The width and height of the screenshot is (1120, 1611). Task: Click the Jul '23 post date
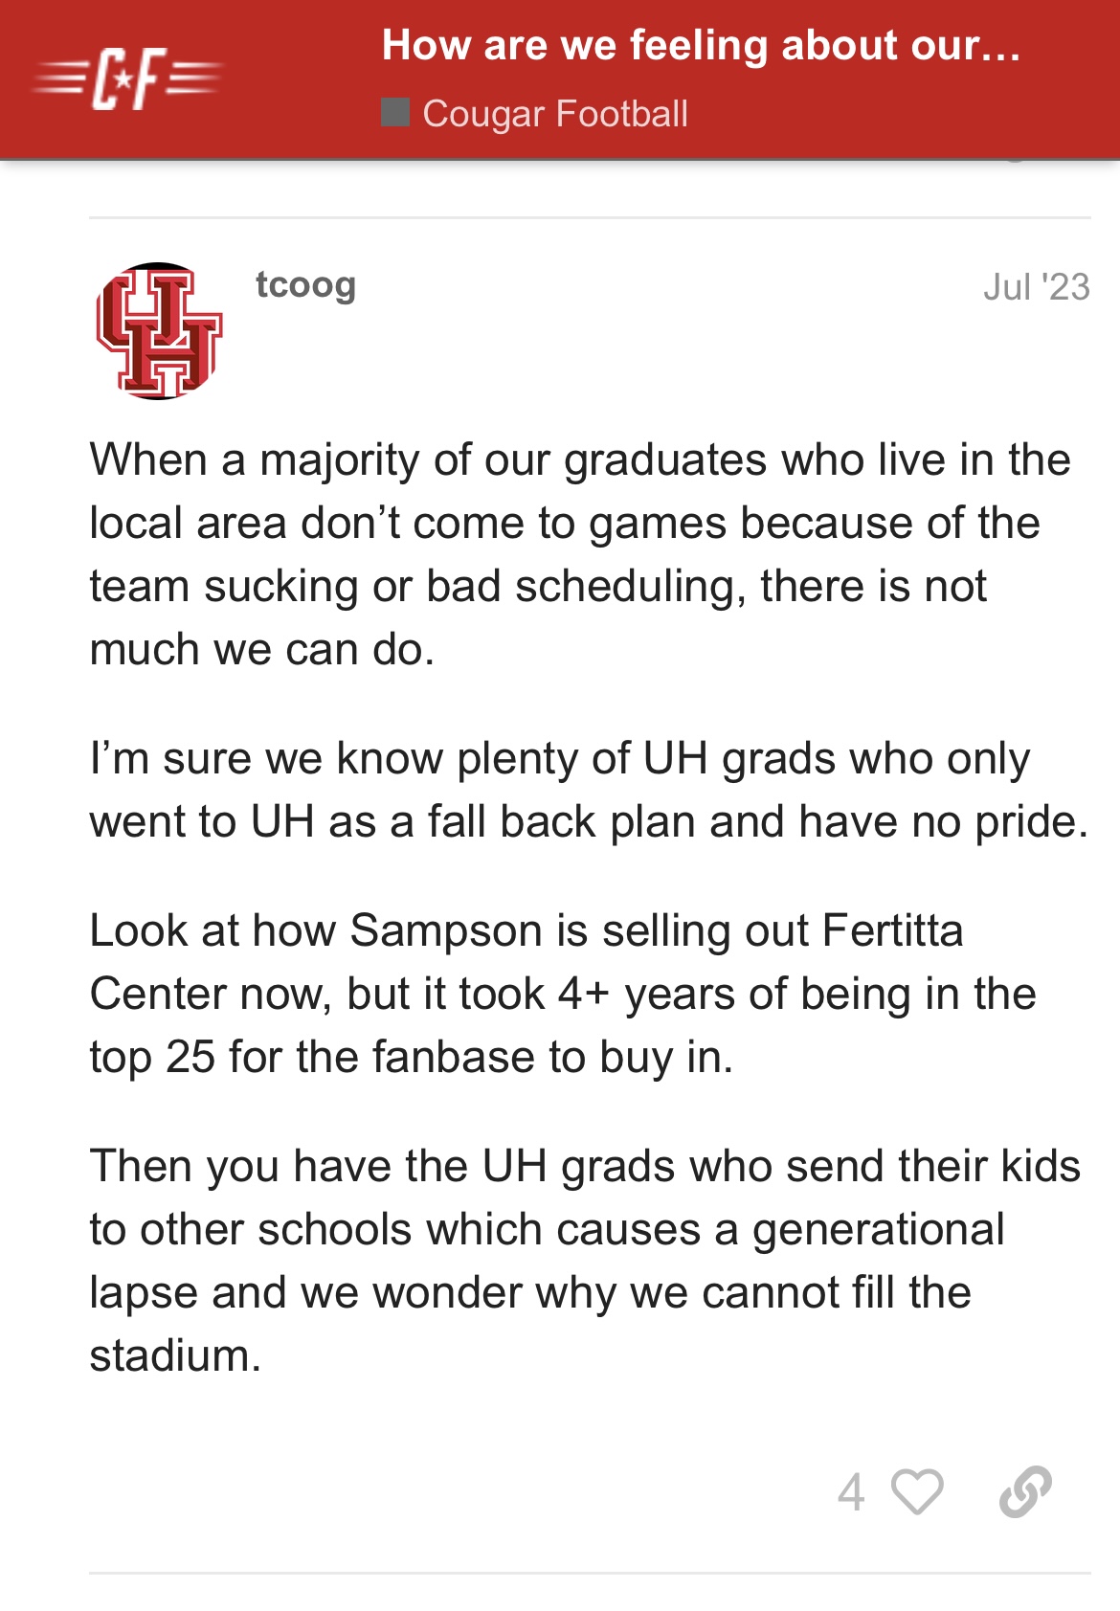(x=1036, y=286)
